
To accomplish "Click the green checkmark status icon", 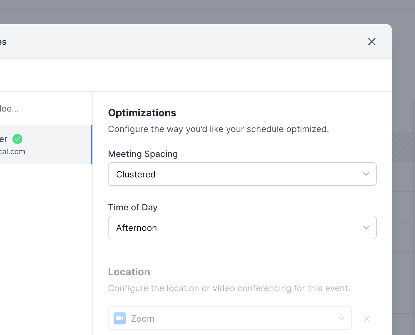I will [17, 139].
